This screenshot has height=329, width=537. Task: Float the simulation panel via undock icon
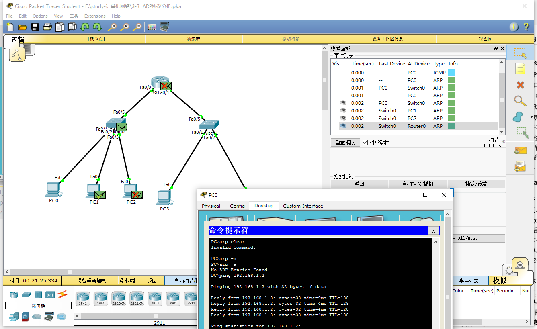tap(496, 49)
